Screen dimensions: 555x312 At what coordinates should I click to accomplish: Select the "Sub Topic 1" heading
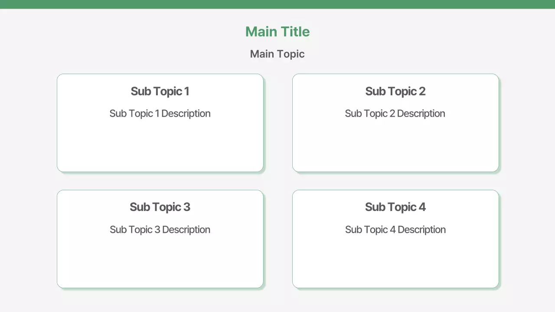pos(160,91)
